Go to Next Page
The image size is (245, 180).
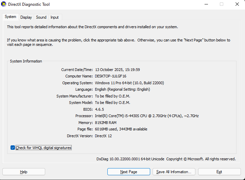pos(128,172)
